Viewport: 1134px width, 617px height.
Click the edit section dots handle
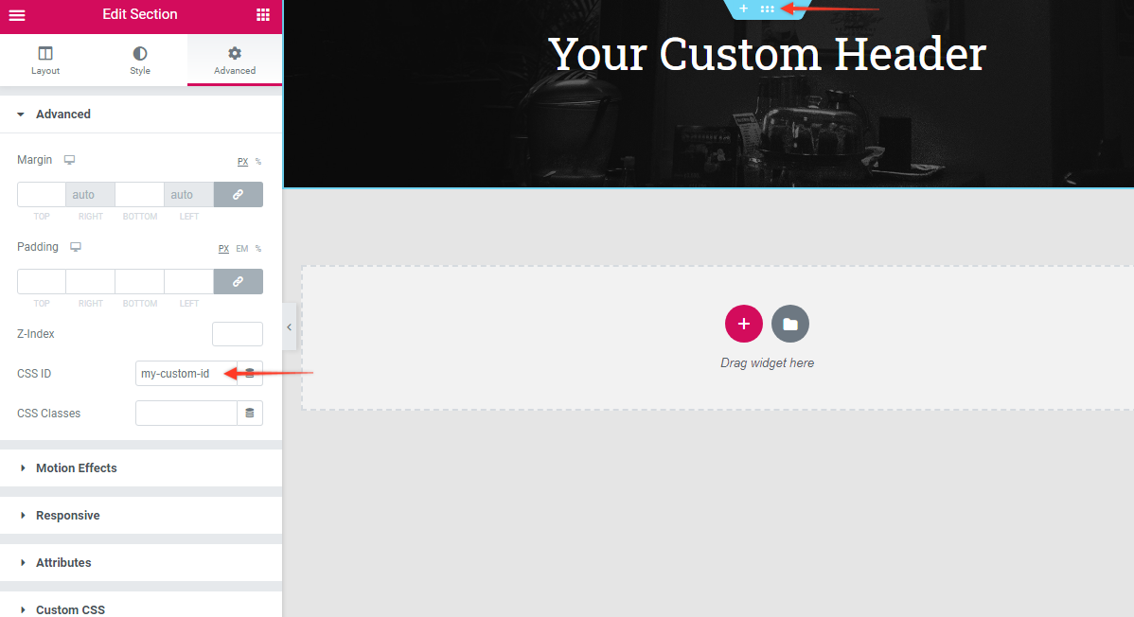pos(768,9)
